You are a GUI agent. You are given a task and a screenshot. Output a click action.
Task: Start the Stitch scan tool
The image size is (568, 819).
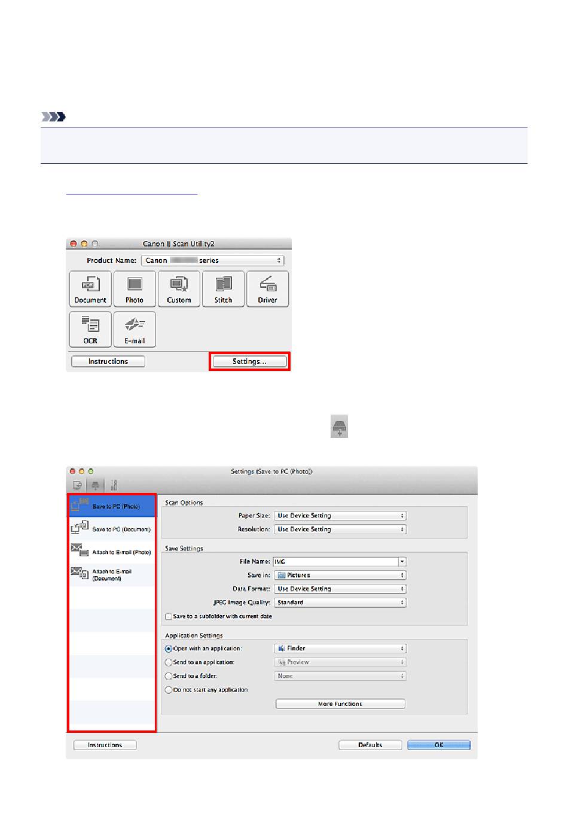223,289
